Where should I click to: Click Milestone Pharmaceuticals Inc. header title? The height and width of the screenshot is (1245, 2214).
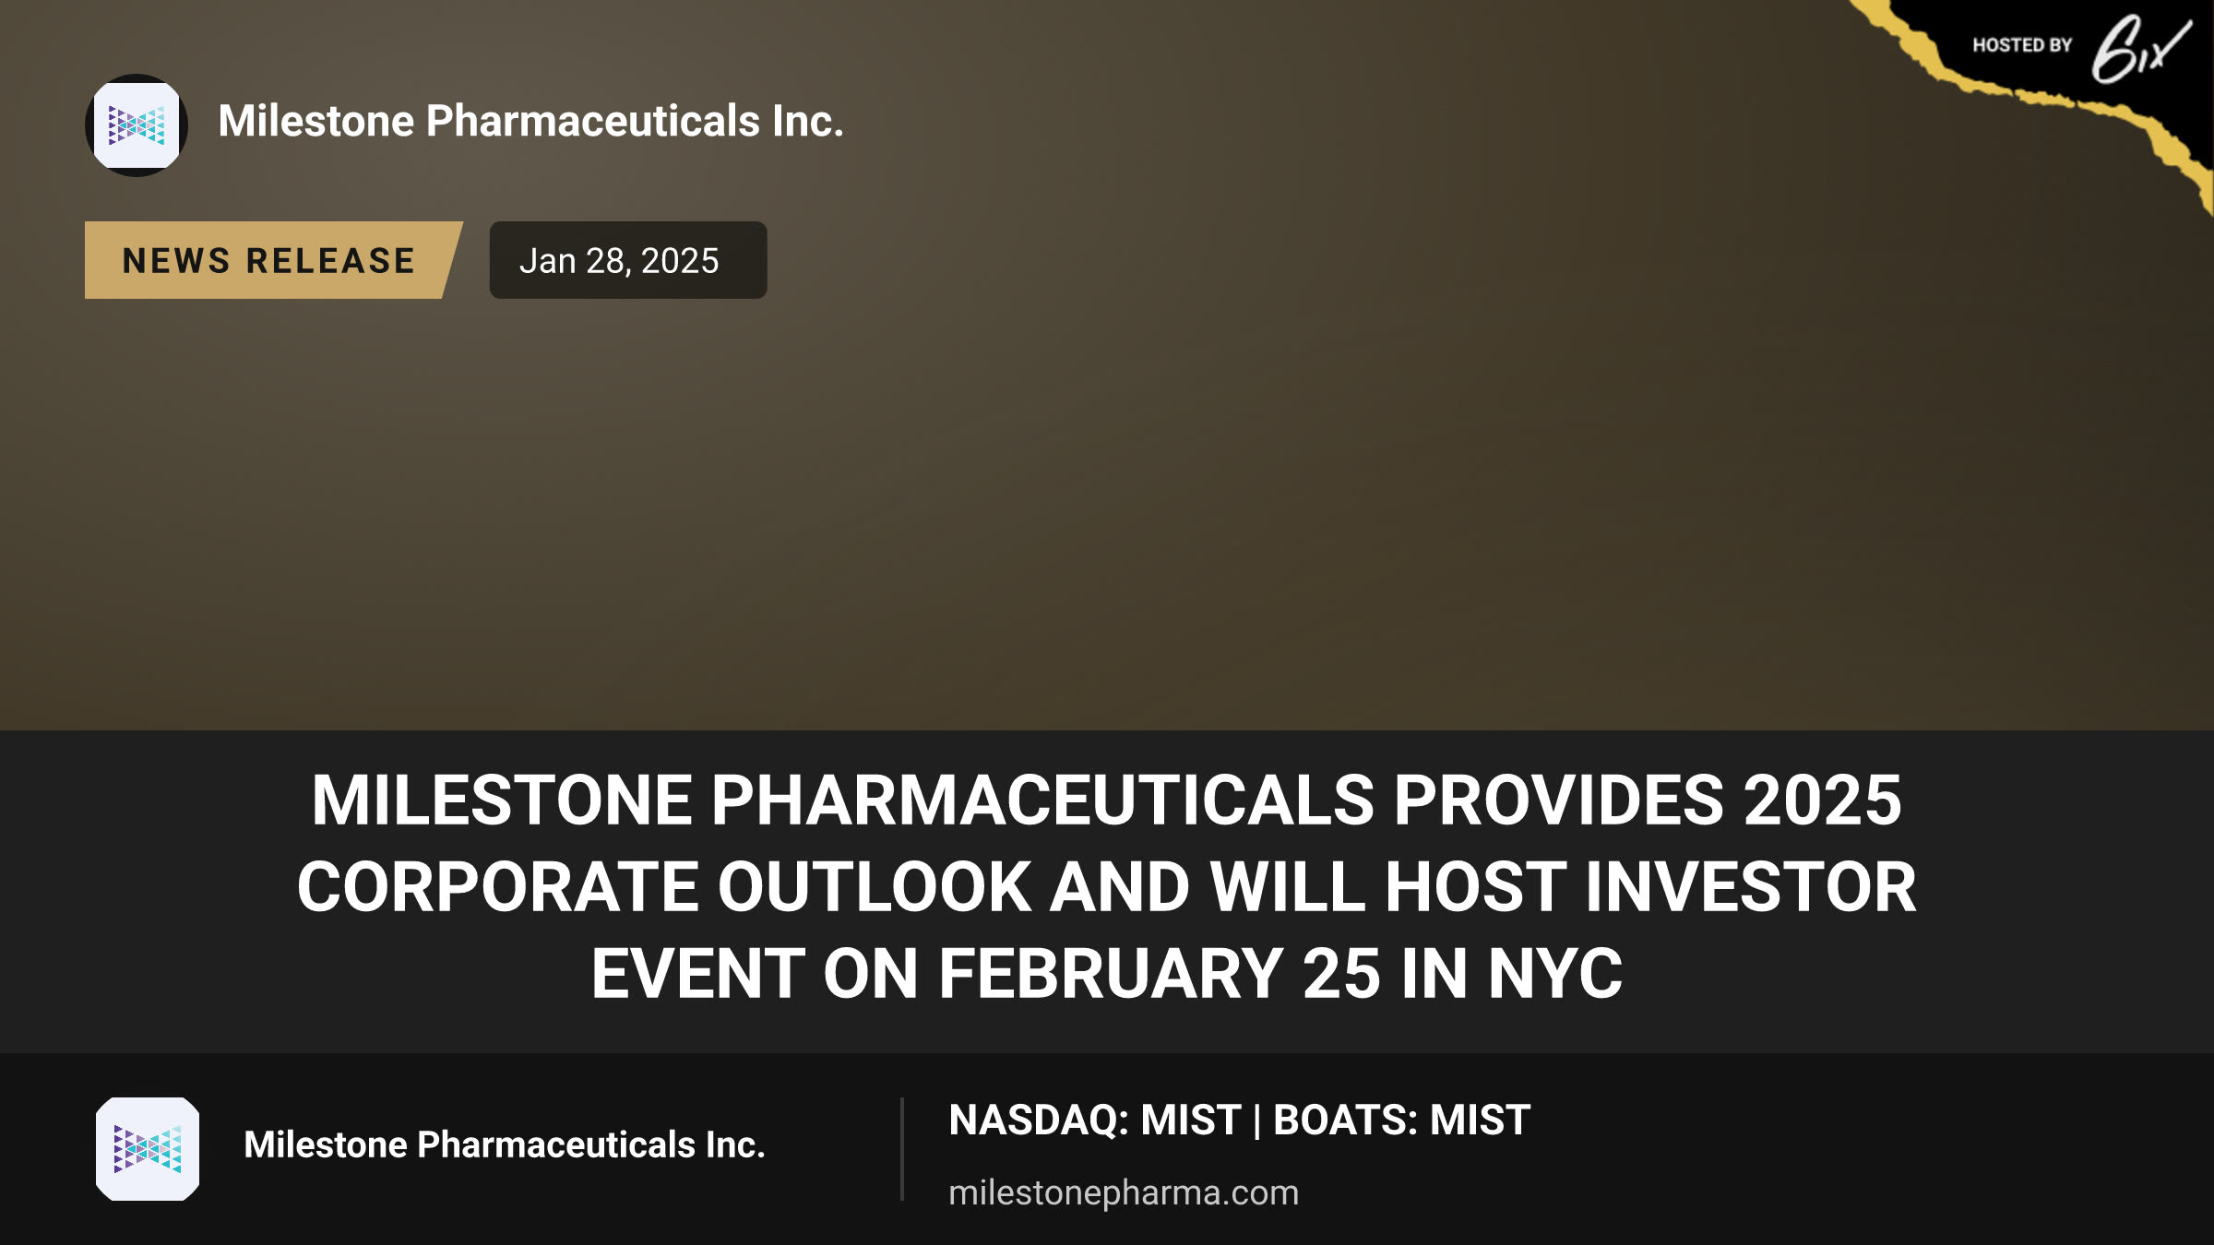pos(530,121)
